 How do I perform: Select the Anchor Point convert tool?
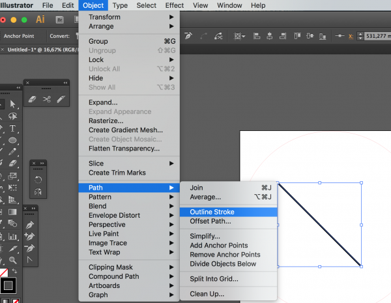coord(30,260)
